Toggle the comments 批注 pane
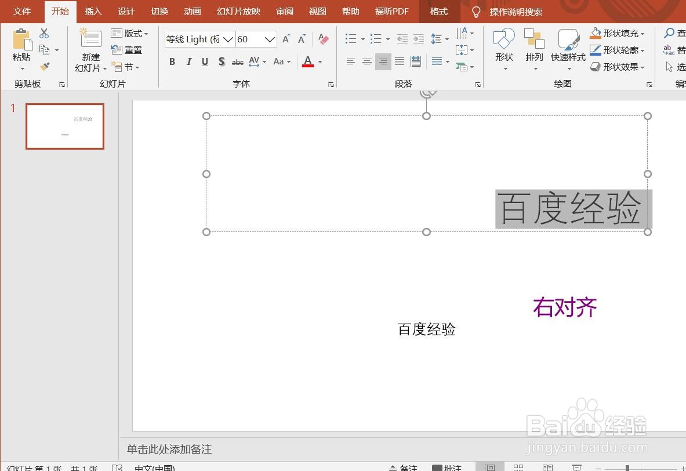Image resolution: width=686 pixels, height=471 pixels. (447, 468)
